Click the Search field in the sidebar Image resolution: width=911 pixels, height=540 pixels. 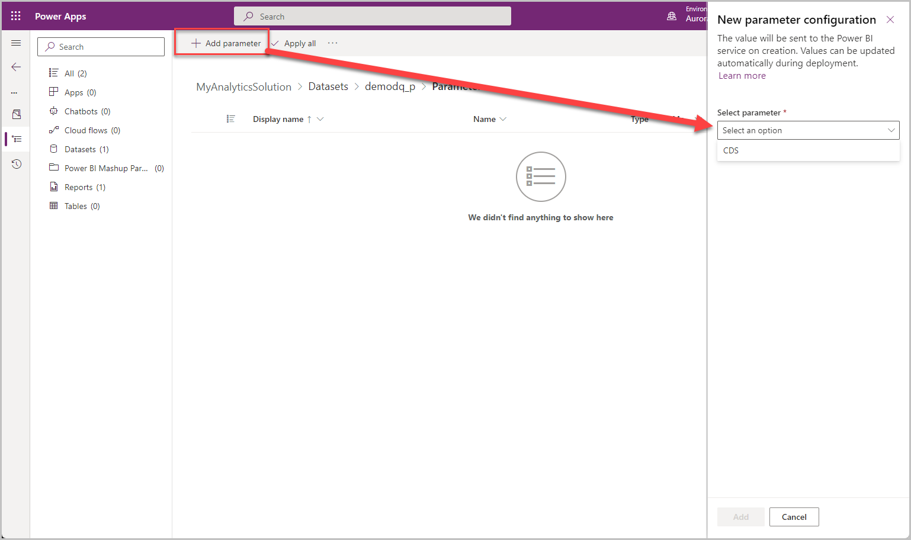coord(101,46)
